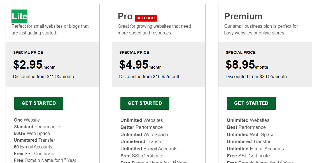Click the struck-through $16.95/month price
The height and width of the screenshot is (163, 317).
[x=167, y=77]
